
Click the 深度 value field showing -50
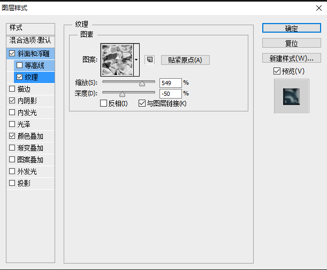point(170,94)
